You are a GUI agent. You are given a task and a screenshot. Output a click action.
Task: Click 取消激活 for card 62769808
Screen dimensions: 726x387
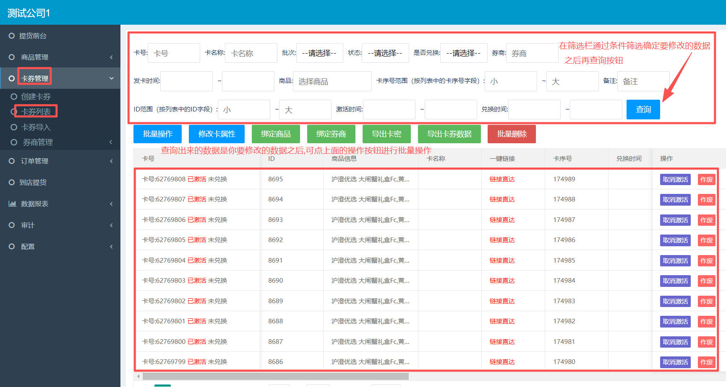(675, 180)
